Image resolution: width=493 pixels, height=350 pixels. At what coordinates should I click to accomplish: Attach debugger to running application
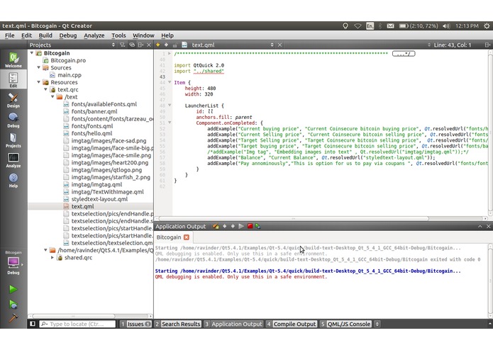tap(258, 226)
